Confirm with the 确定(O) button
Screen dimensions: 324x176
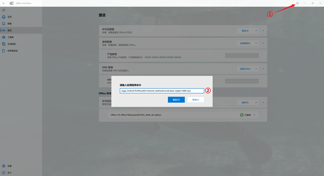[176, 100]
